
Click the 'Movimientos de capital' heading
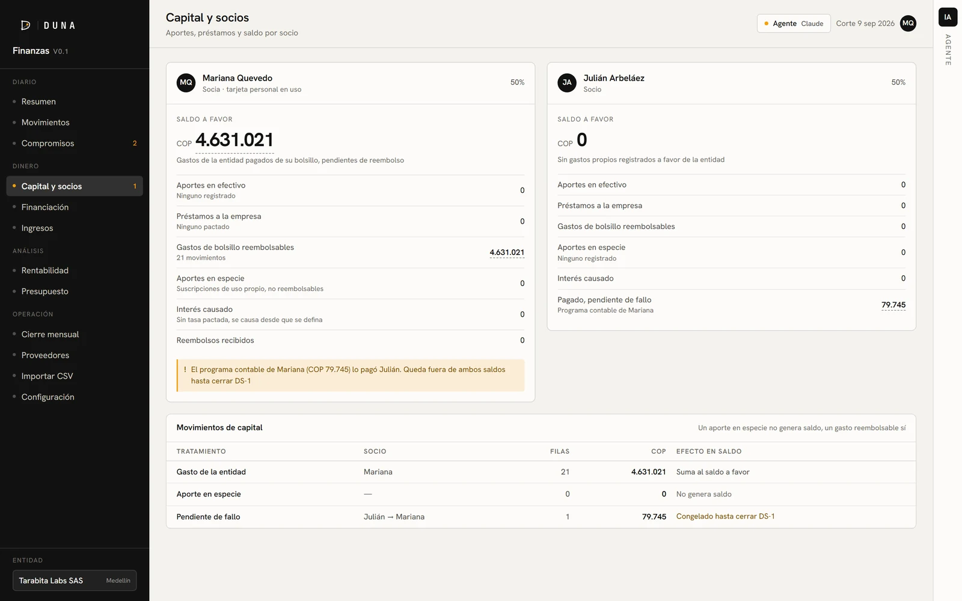tap(219, 428)
